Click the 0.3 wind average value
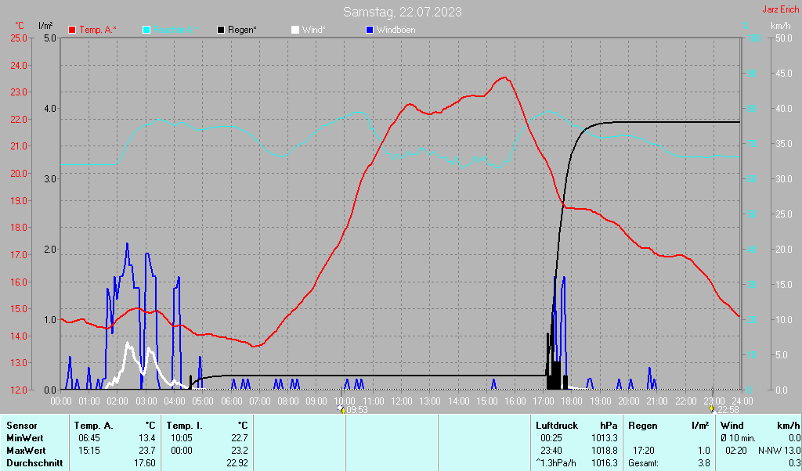This screenshot has height=471, width=802. click(795, 463)
